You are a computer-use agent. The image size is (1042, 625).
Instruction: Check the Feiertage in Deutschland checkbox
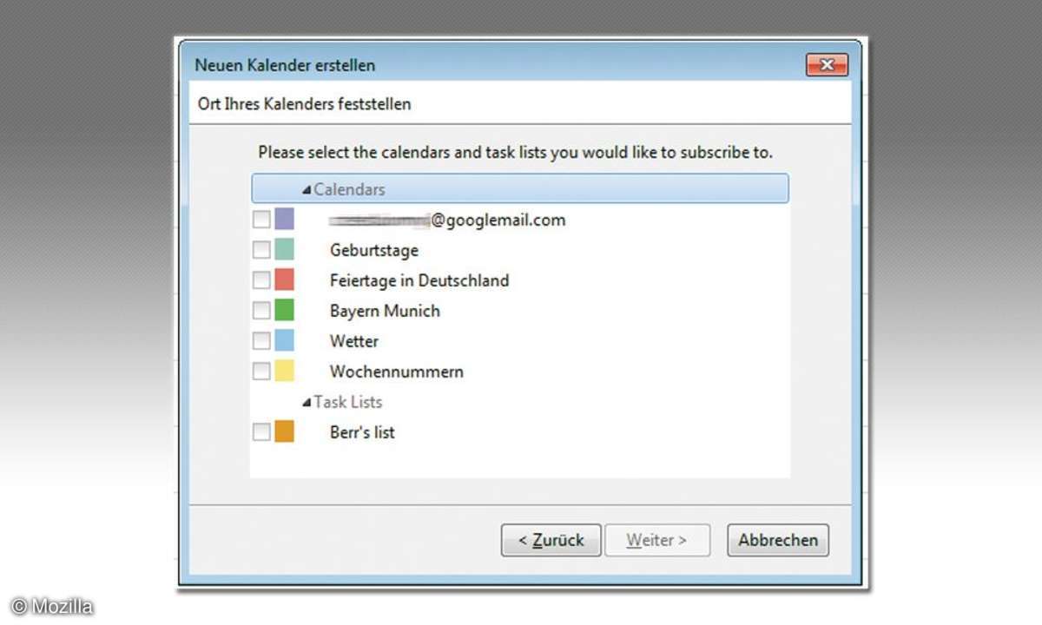click(x=261, y=280)
